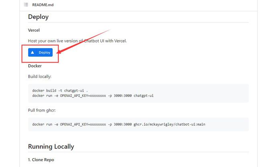Image resolution: width=265 pixels, height=167 pixels.
Task: Select the Deploy section heading
Action: click(38, 17)
